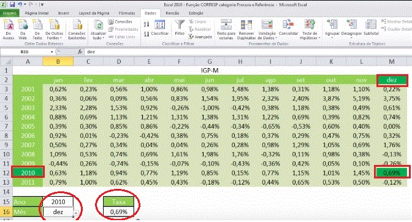412x222 pixels.
Task: Open the Consolidar tool
Action: click(288, 28)
